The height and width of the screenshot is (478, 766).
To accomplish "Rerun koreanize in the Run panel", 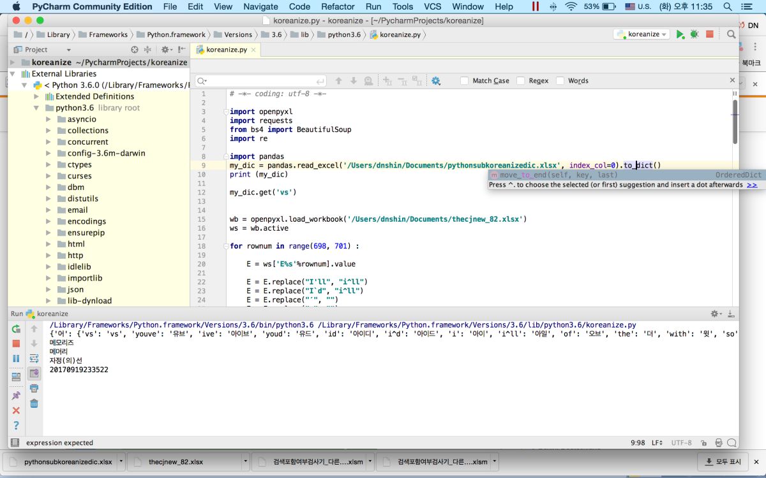I will [17, 329].
